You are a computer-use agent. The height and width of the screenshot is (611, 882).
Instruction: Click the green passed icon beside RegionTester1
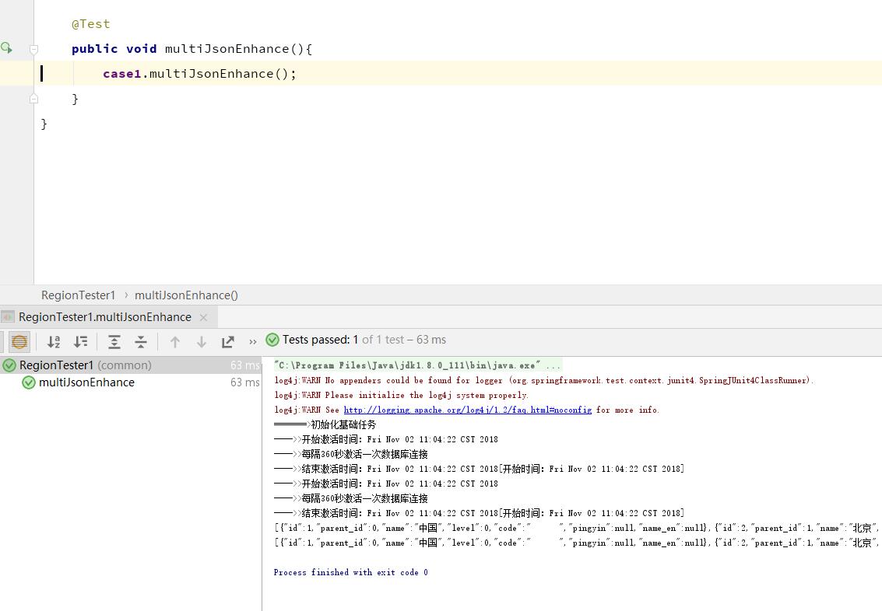pyautogui.click(x=9, y=365)
